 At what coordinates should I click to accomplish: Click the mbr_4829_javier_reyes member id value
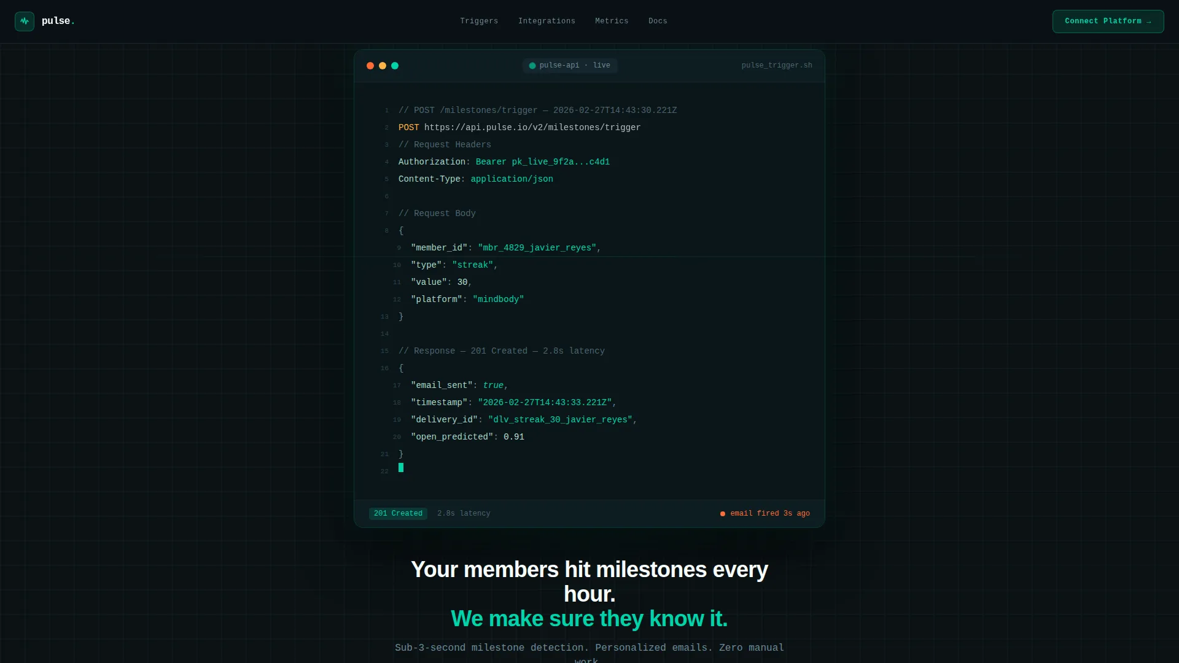(x=537, y=248)
